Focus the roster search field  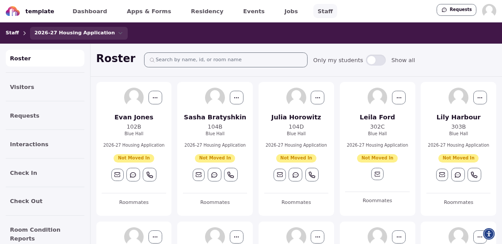(226, 60)
